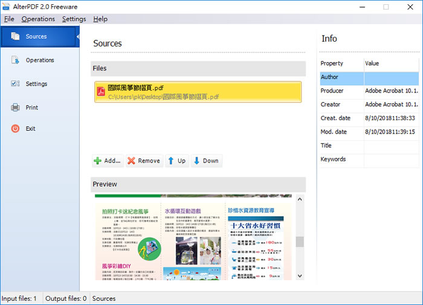Click the green plus Add icon
This screenshot has width=423, height=305.
click(97, 161)
